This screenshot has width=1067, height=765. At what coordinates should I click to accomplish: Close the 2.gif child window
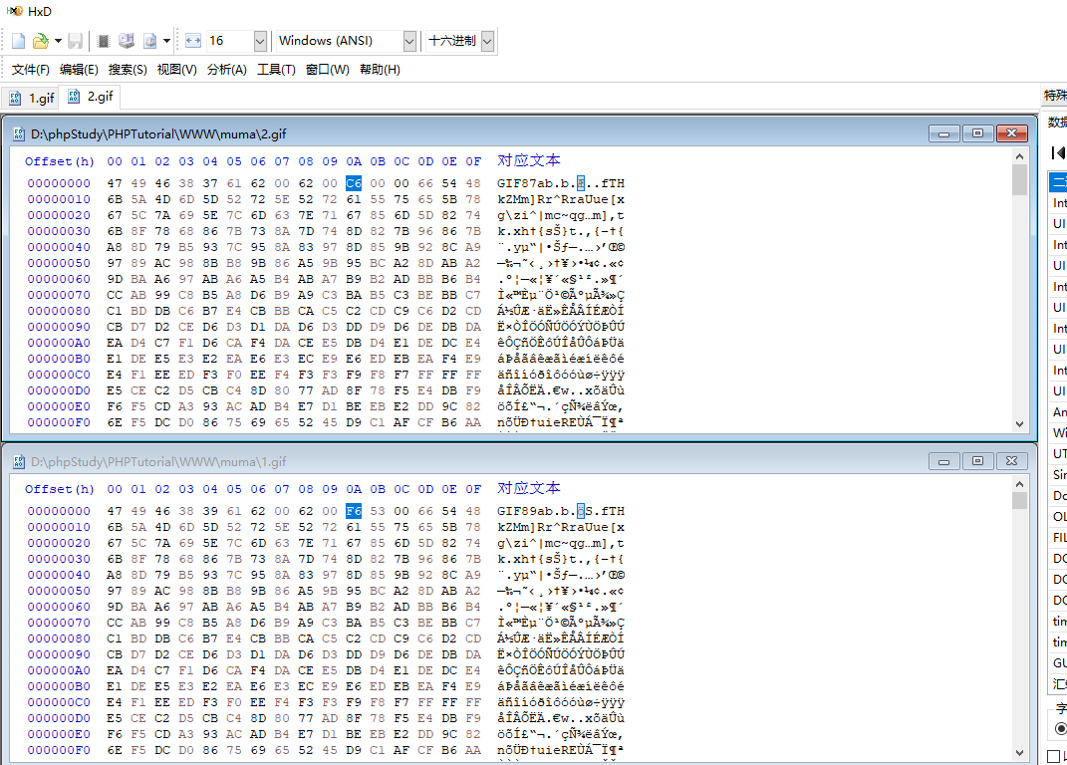1012,133
